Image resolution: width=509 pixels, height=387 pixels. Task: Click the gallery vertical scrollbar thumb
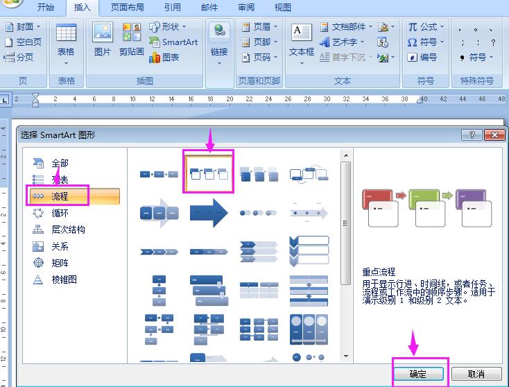click(346, 223)
